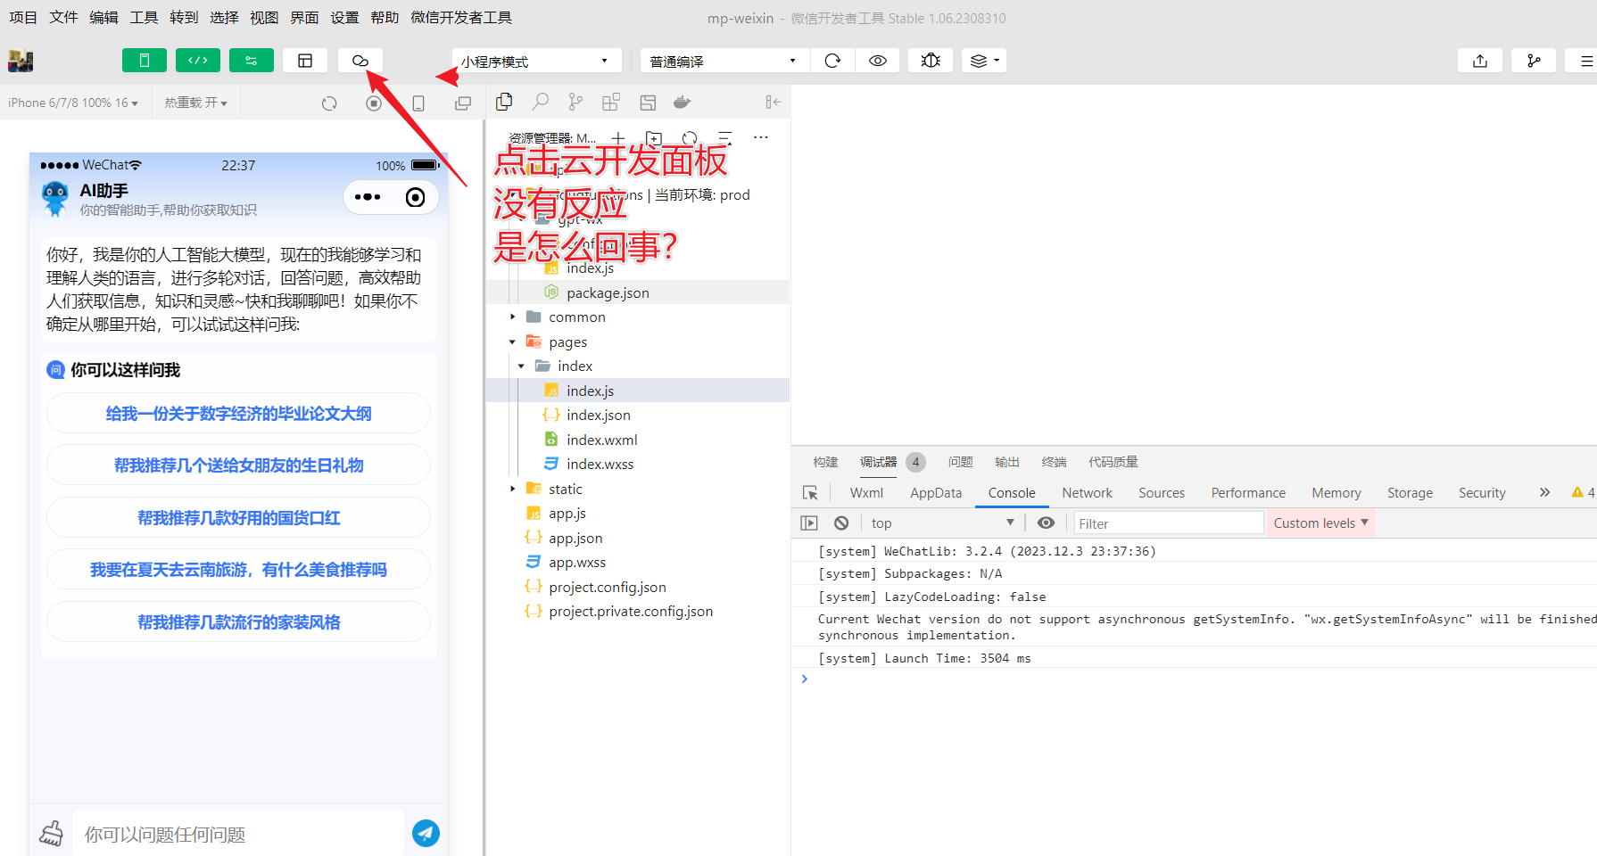The width and height of the screenshot is (1597, 856).
Task: Tap suggestion 给我一份关于数字经济的毕业论文大纲
Action: (238, 413)
